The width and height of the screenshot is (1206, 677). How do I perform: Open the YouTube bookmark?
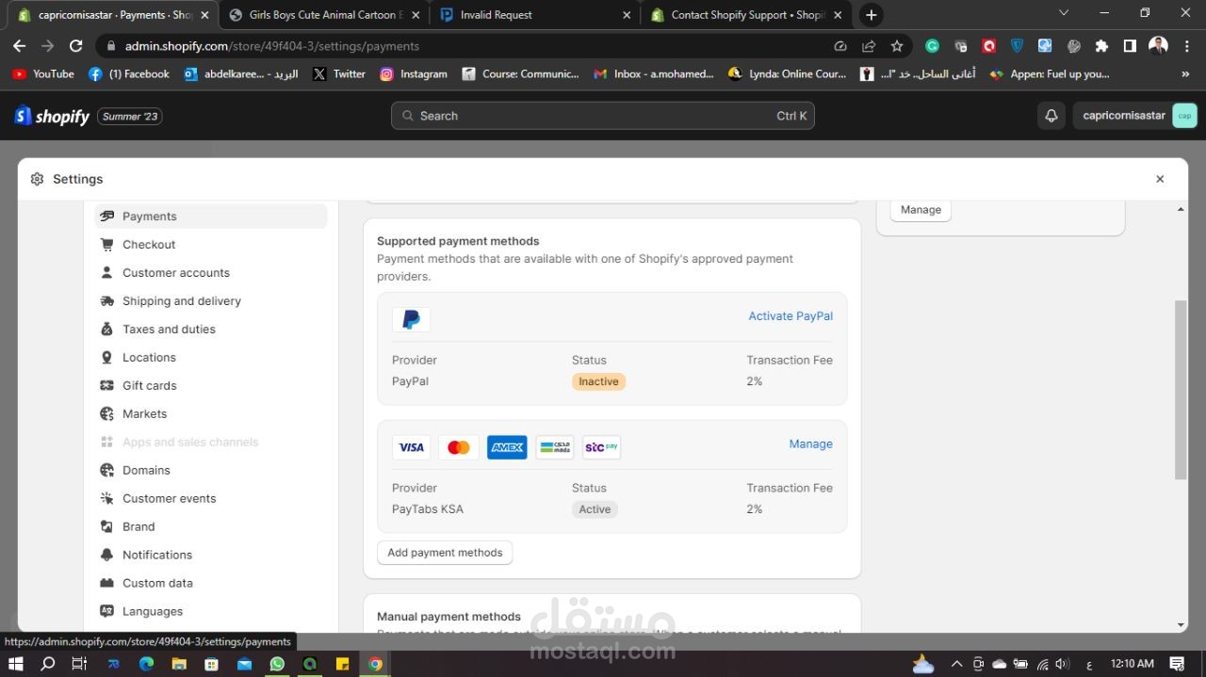click(x=43, y=74)
